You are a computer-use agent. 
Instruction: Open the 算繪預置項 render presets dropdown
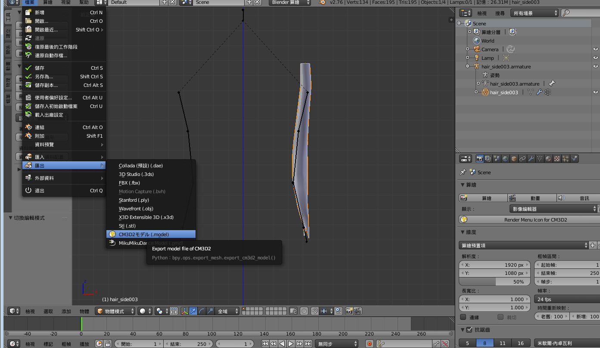[x=524, y=245]
